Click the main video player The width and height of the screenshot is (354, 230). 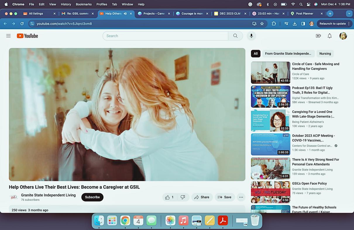click(127, 114)
